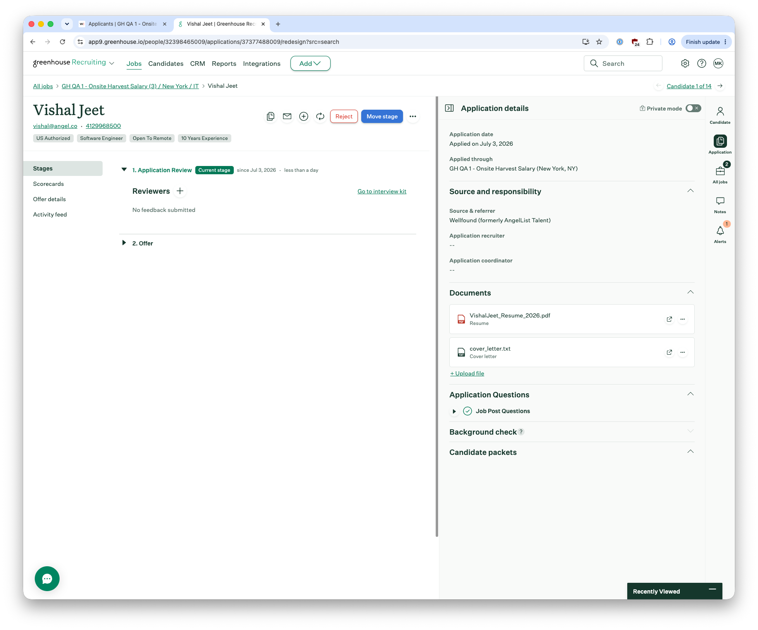Open the Integrations nav item
The width and height of the screenshot is (758, 630).
click(x=261, y=64)
